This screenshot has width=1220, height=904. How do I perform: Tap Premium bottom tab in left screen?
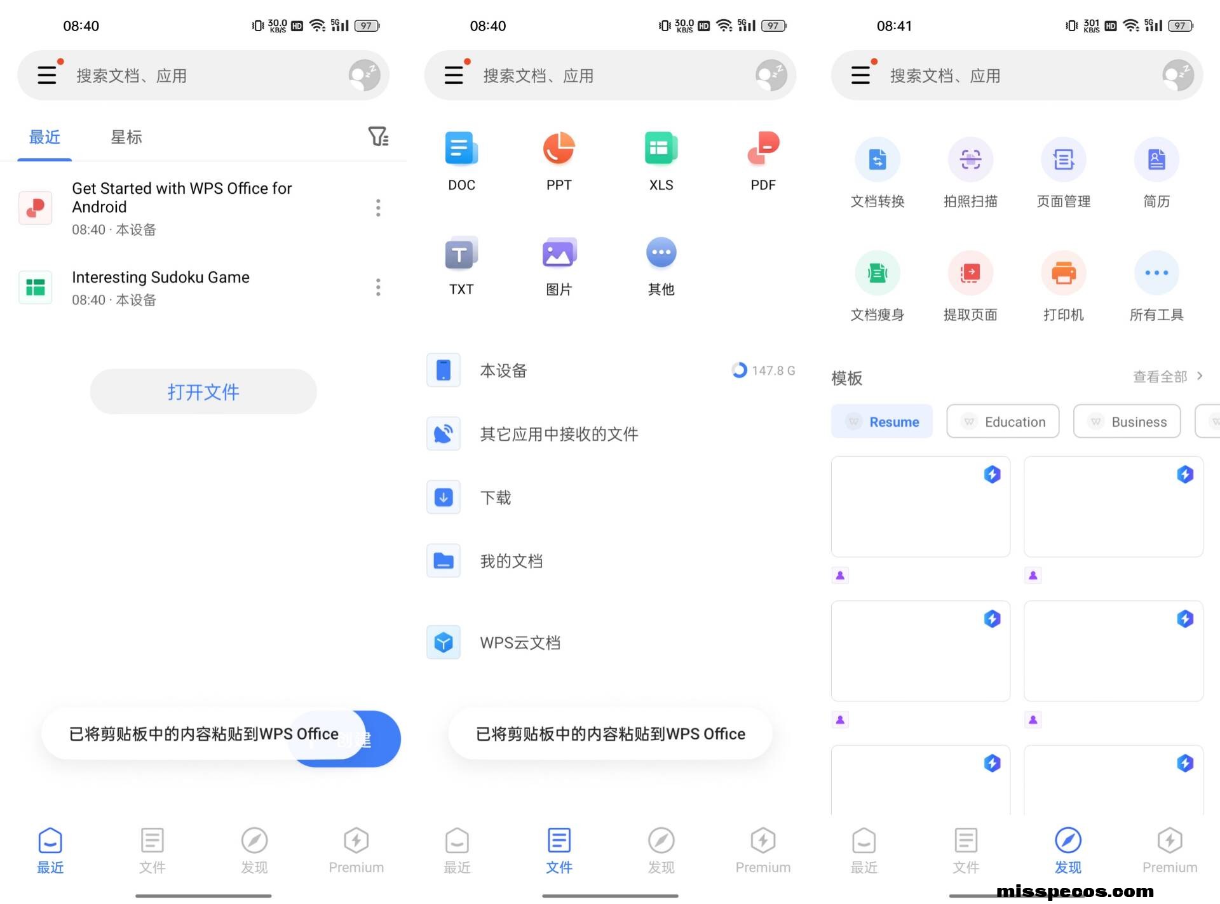click(356, 850)
